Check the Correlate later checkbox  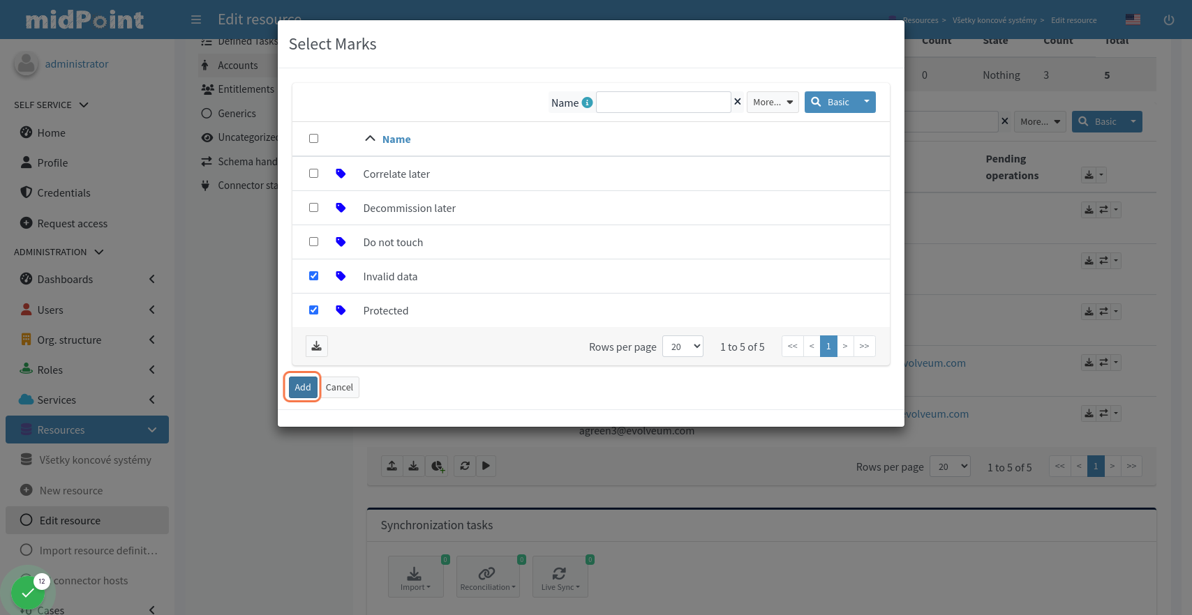click(x=313, y=174)
